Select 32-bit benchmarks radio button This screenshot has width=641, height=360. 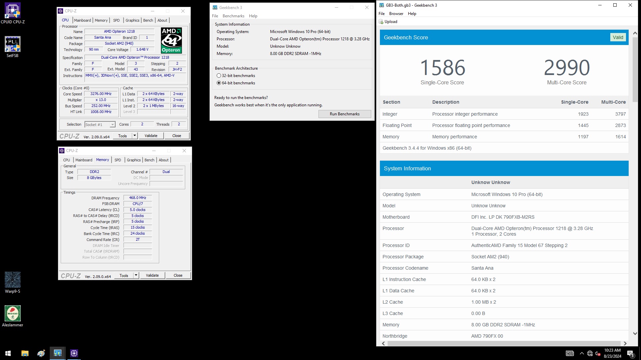pyautogui.click(x=219, y=76)
